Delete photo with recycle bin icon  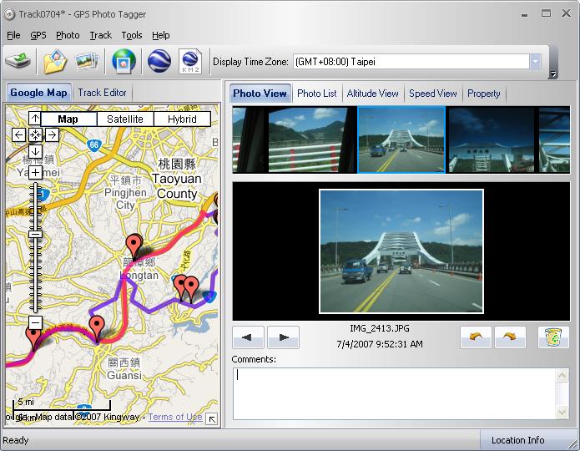pyautogui.click(x=553, y=337)
